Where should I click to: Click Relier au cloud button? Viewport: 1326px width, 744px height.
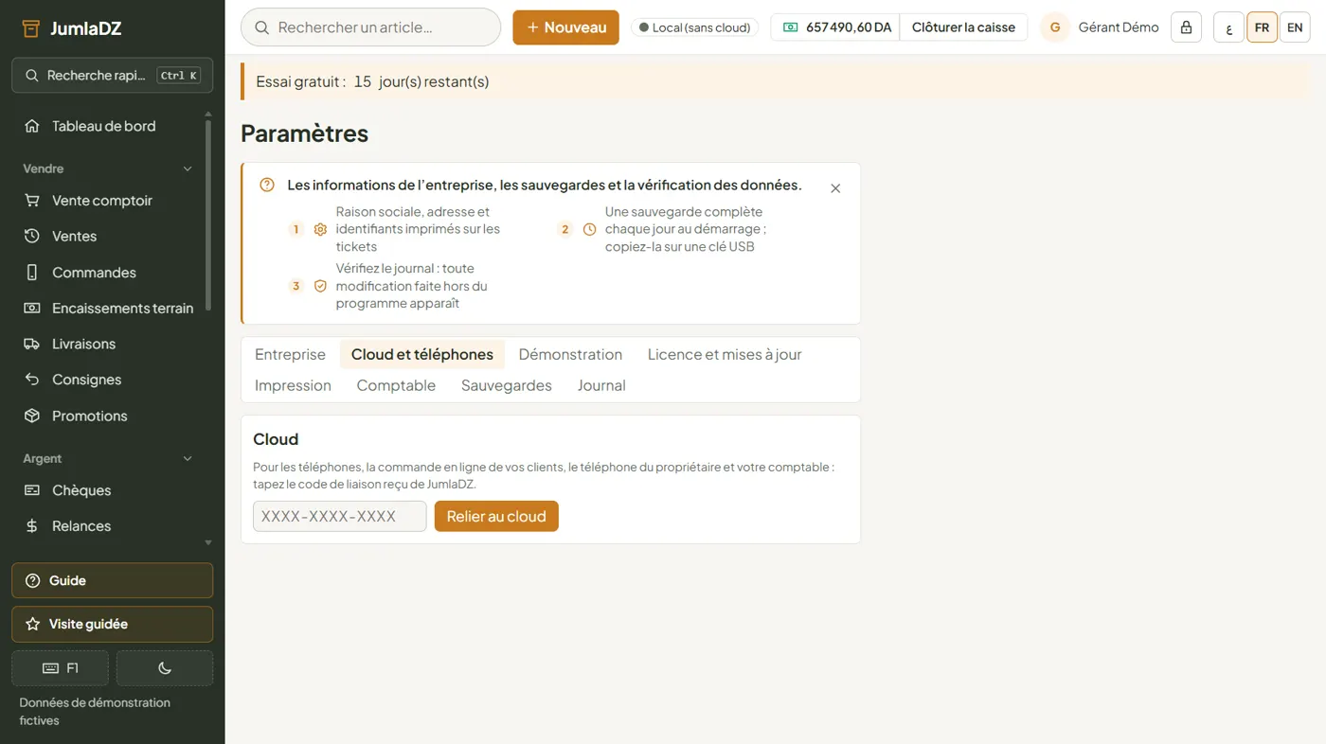[x=496, y=516]
